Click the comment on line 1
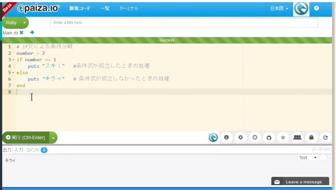The height and width of the screenshot is (190, 336). tap(45, 47)
